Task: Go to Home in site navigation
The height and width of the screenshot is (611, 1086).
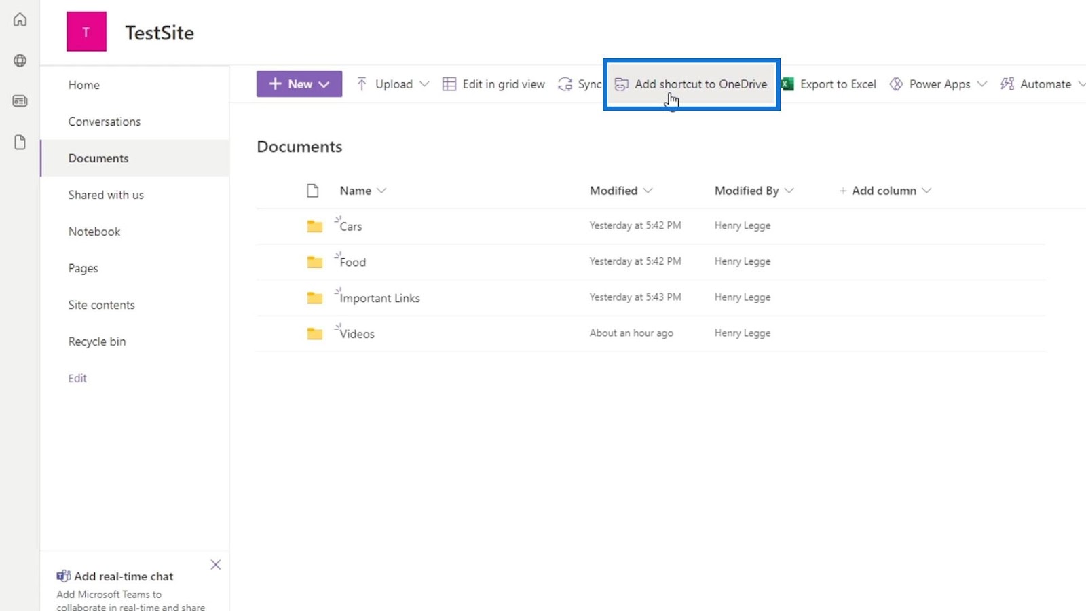Action: [84, 85]
